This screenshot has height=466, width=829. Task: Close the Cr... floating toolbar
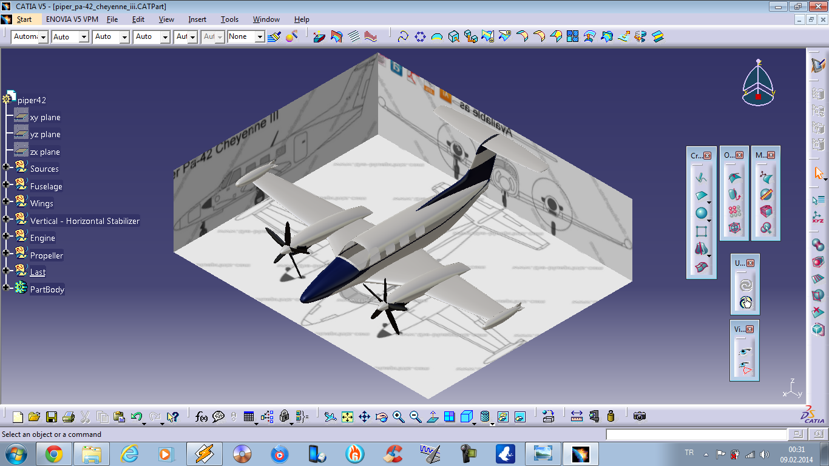coord(707,155)
